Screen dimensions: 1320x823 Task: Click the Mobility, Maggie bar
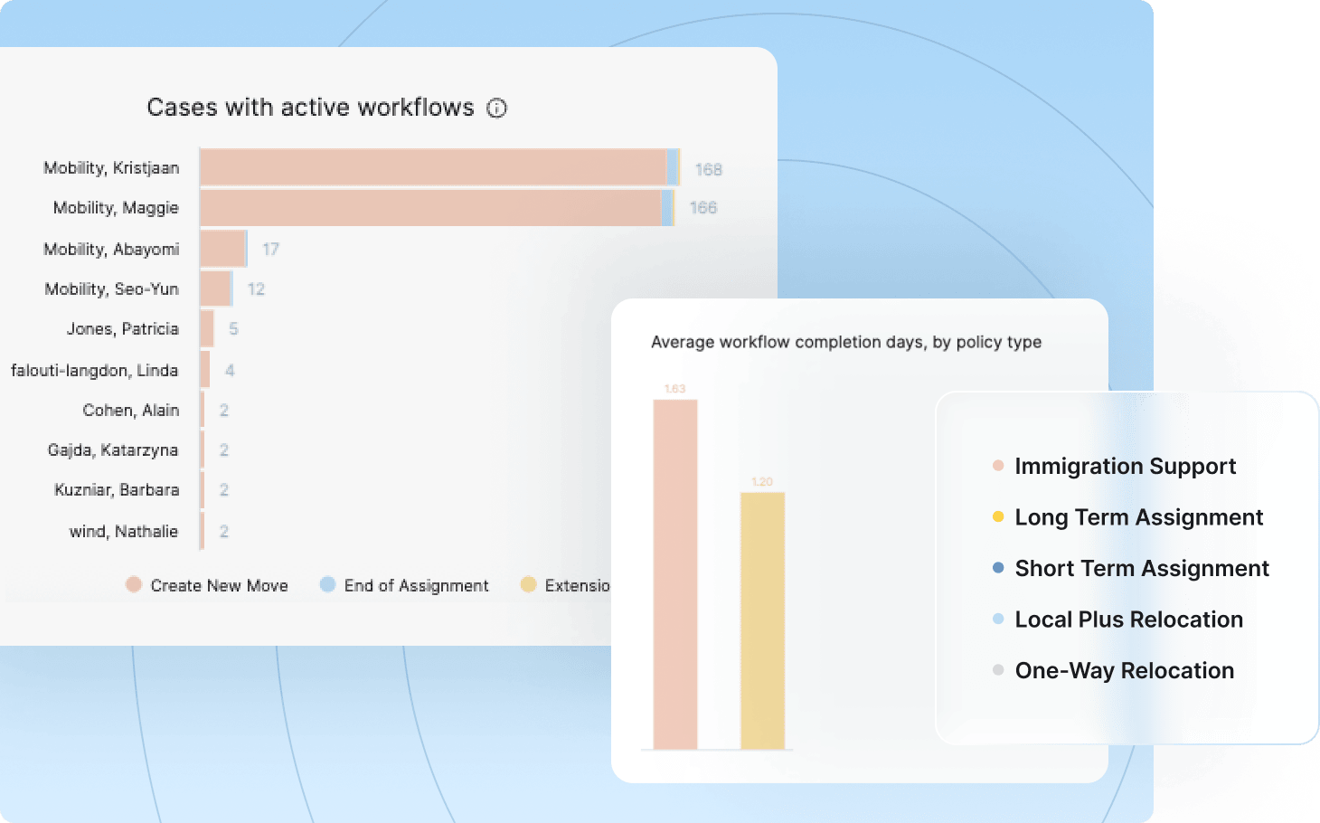429,208
